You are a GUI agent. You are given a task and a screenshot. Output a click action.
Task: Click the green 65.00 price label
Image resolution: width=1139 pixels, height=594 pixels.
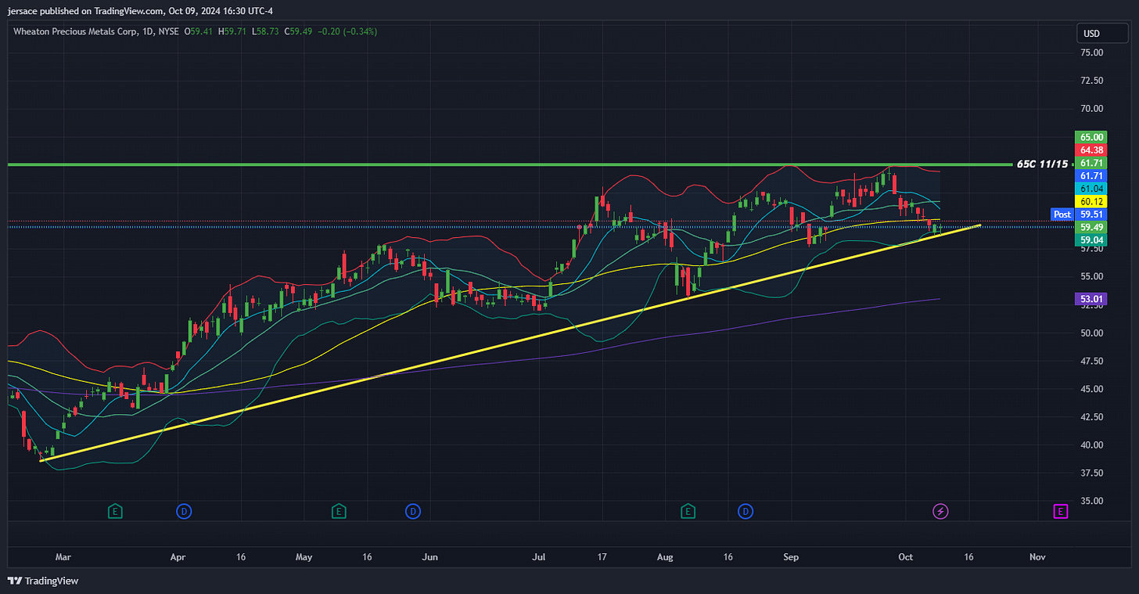1092,137
